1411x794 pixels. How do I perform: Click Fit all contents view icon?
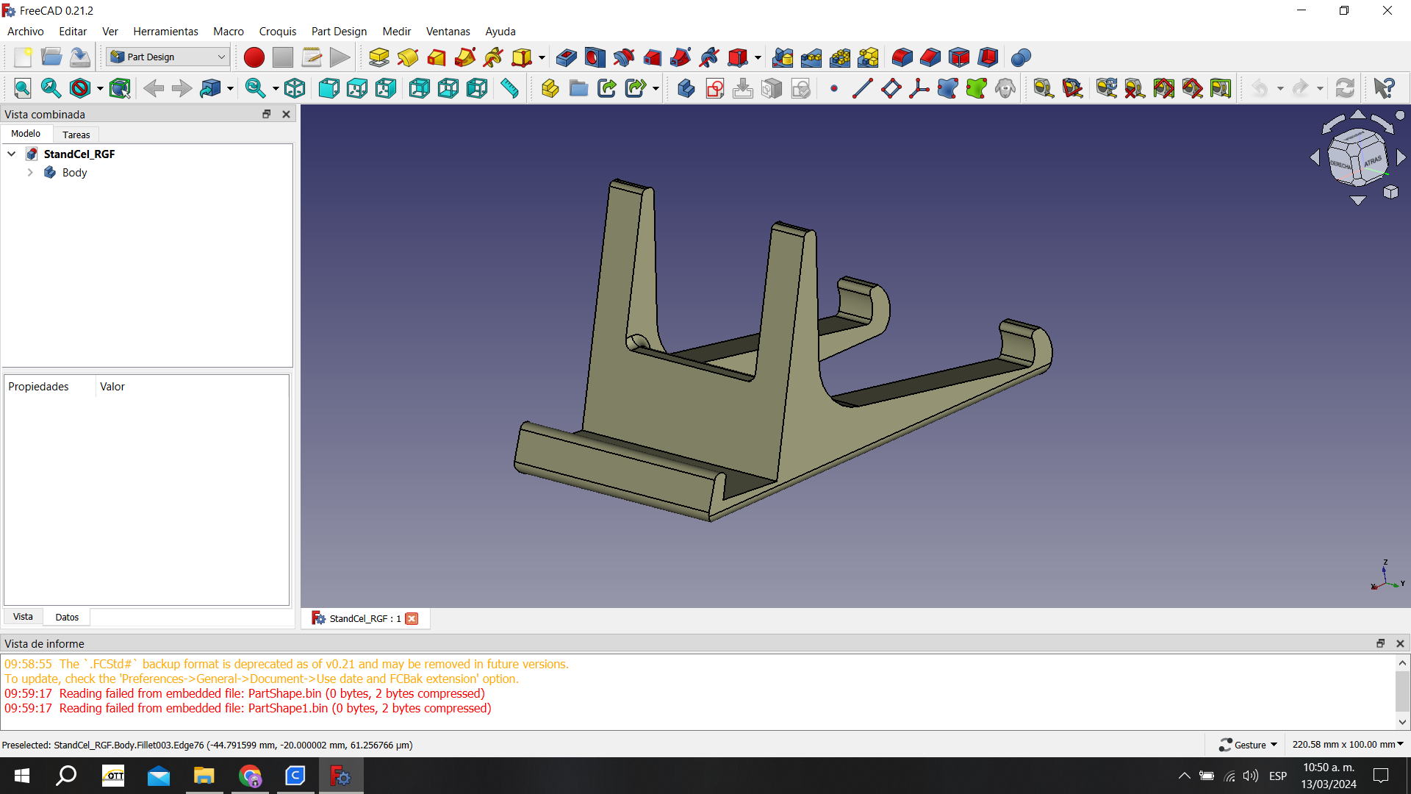23,88
